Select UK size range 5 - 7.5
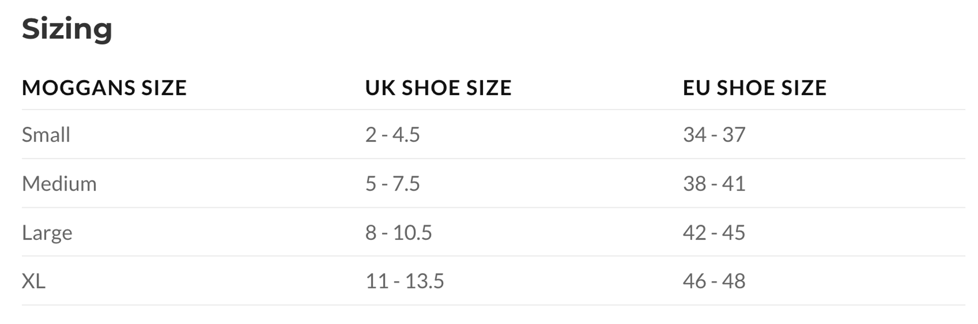The width and height of the screenshot is (978, 324). 392,184
